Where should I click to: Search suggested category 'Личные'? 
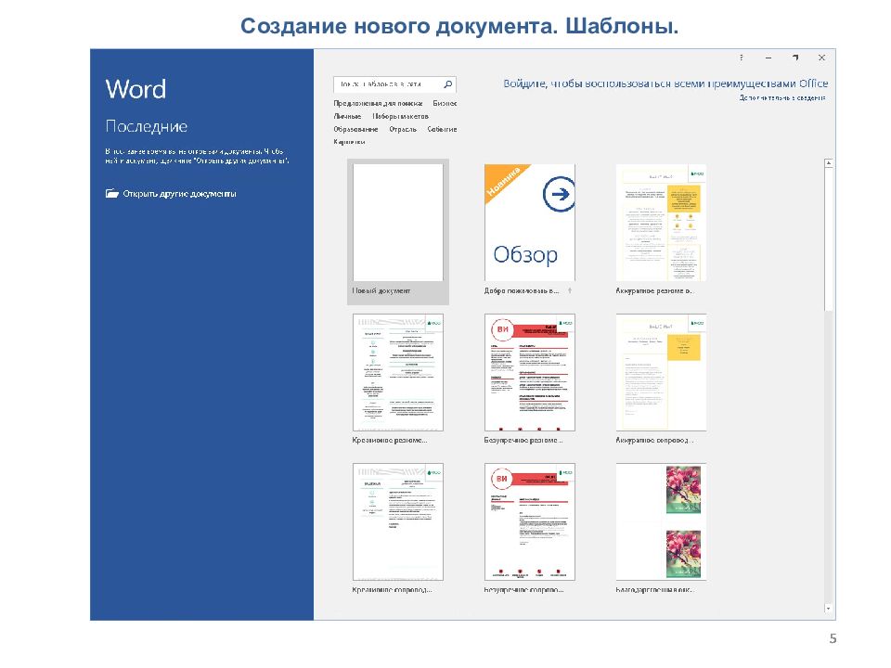coord(347,117)
